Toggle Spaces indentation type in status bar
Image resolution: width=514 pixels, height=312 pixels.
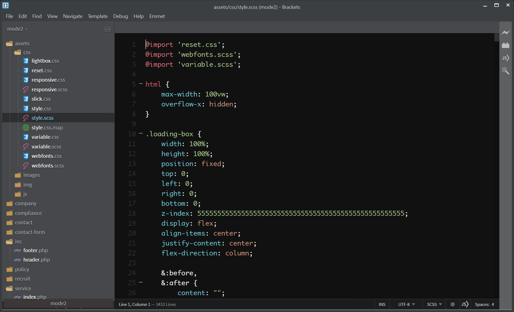(x=482, y=304)
